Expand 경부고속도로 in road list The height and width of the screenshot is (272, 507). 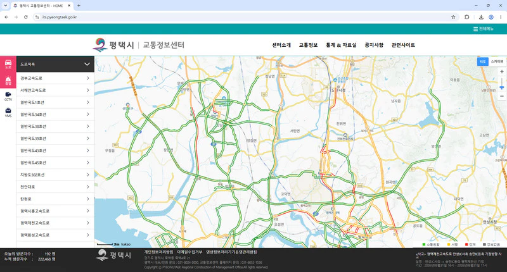click(x=55, y=78)
